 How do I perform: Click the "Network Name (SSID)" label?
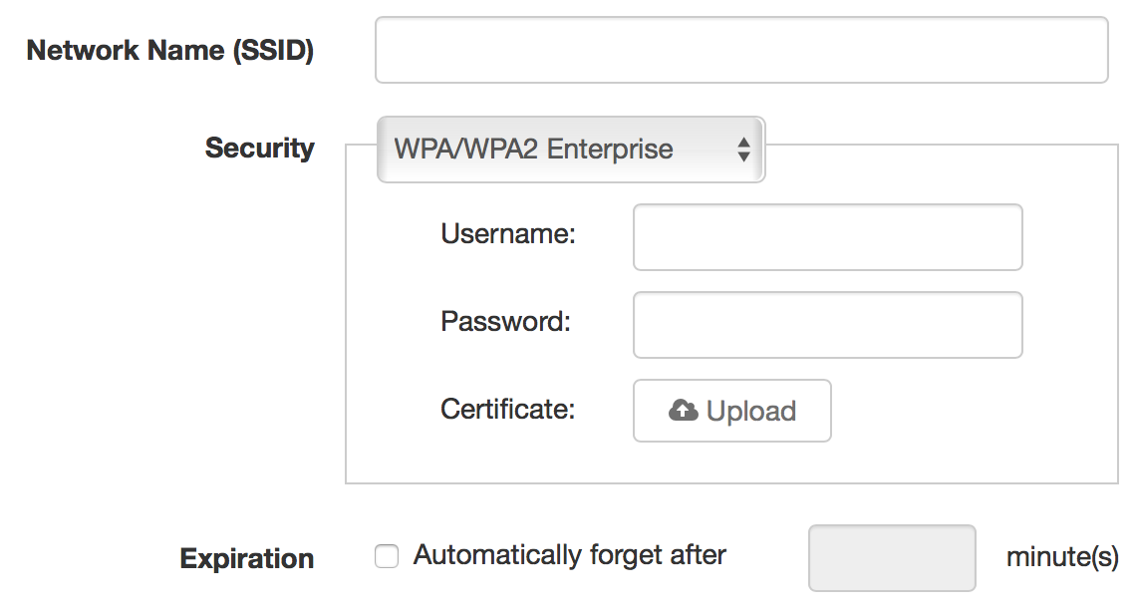tap(170, 51)
